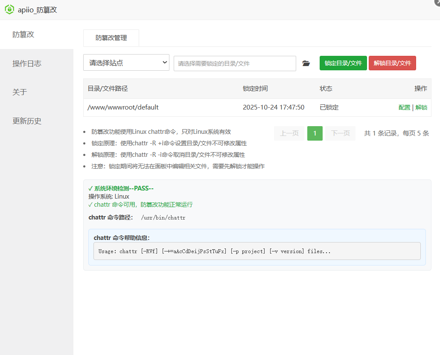Open the folder browser icon

pyautogui.click(x=306, y=63)
